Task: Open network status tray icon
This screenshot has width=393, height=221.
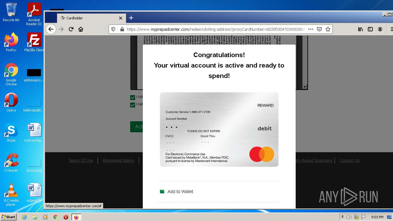Action: point(356,217)
